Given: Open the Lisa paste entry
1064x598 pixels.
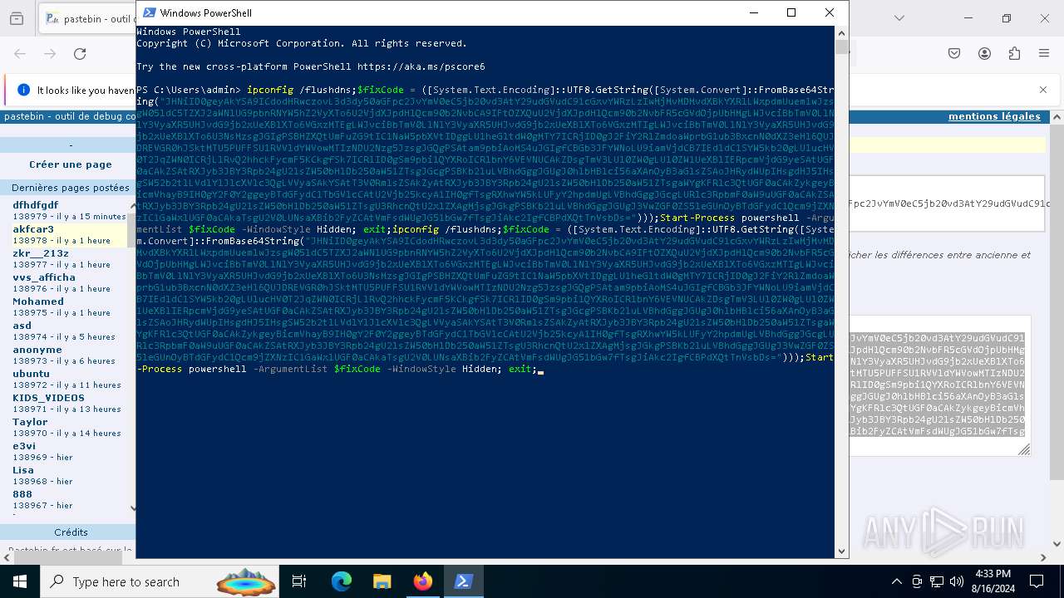Looking at the screenshot, I should tap(23, 470).
